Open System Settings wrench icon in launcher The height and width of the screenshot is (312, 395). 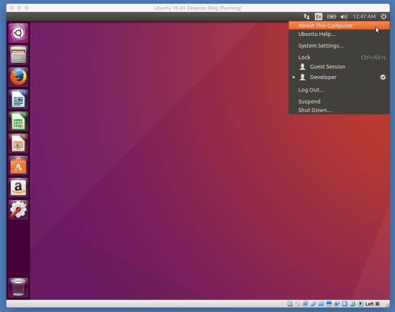[18, 210]
